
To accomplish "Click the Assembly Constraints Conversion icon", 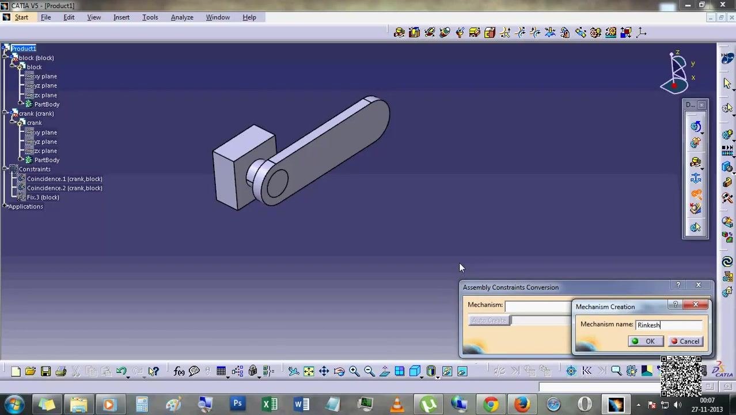I will pos(696,195).
